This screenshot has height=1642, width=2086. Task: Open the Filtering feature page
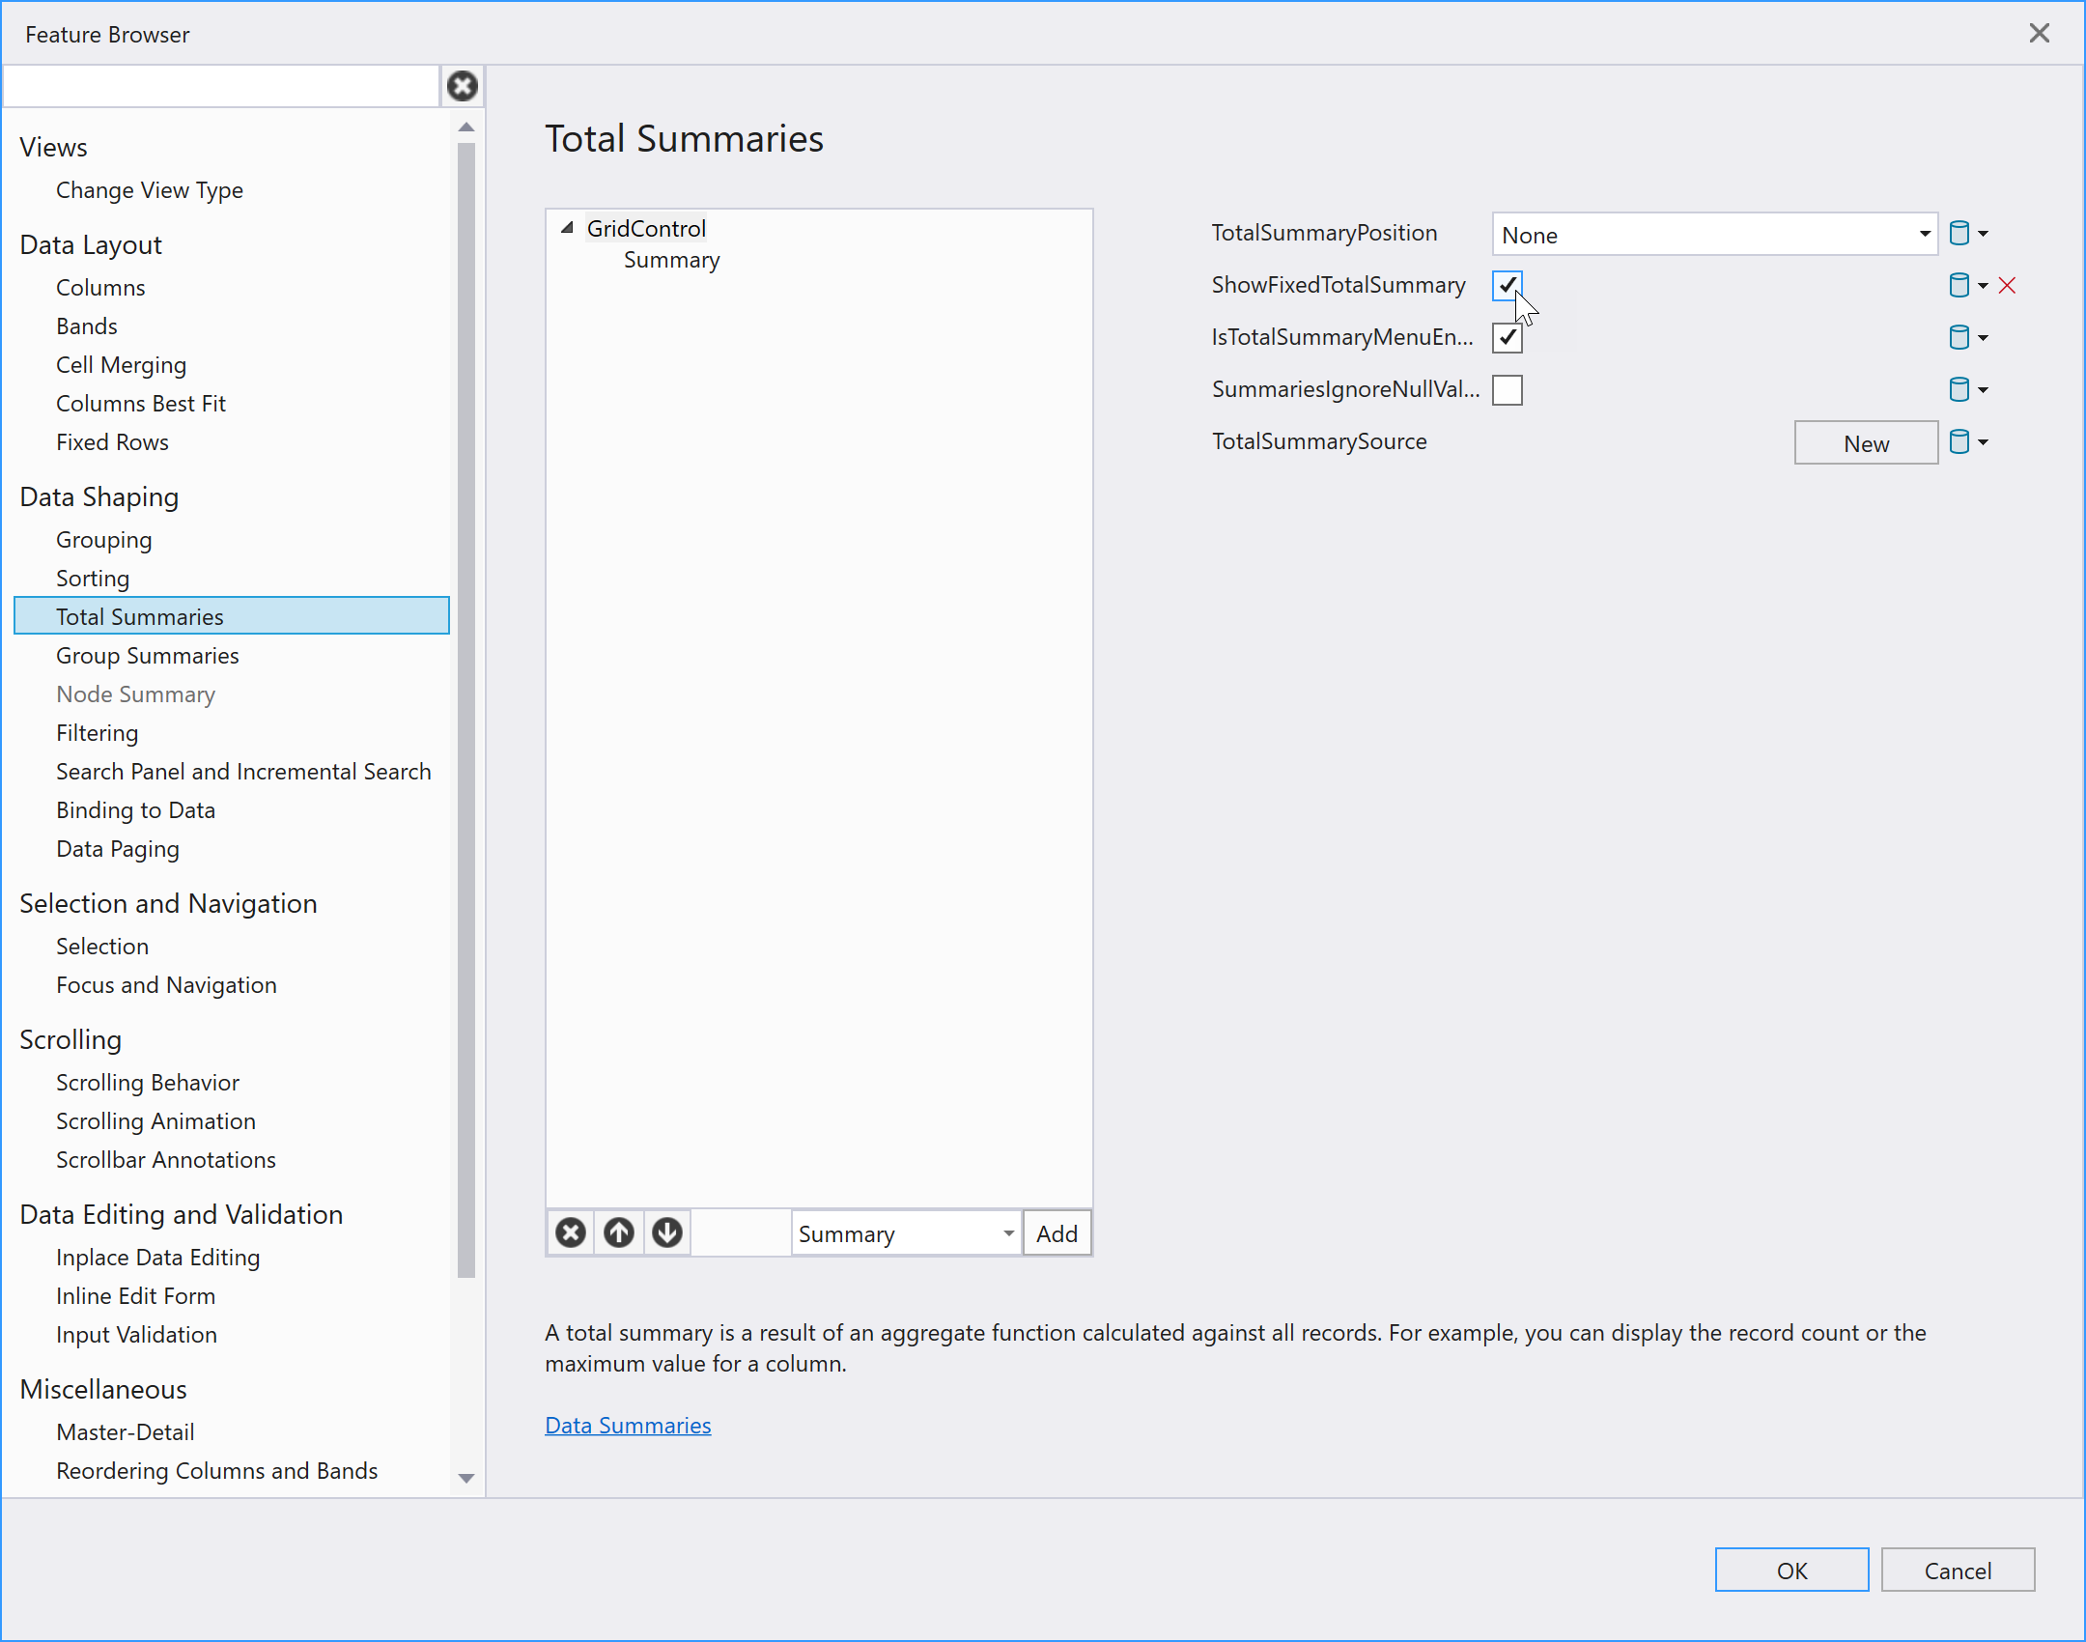(x=98, y=733)
